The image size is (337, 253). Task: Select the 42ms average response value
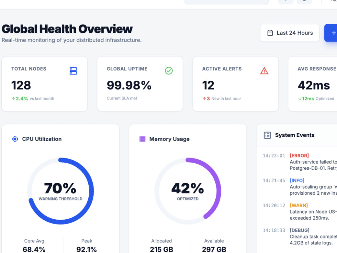(314, 85)
